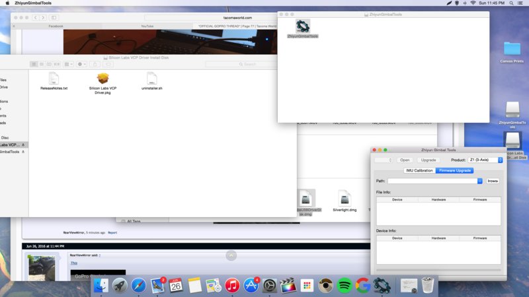Screen dimensions: 529x297
Task: Open the port selector dropdown in Zhiyun Gimbal Tools
Action: coord(384,160)
